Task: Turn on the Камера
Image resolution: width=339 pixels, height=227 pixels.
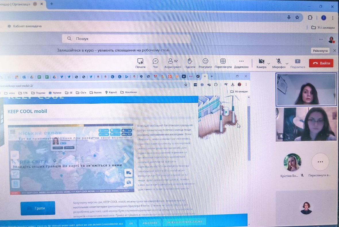Action: (261, 63)
